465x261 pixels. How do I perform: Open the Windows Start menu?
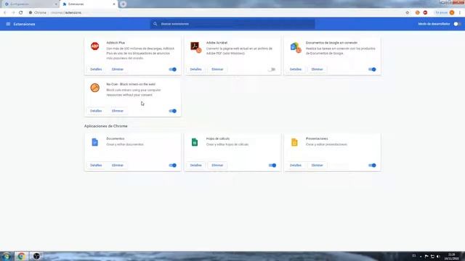(7, 256)
